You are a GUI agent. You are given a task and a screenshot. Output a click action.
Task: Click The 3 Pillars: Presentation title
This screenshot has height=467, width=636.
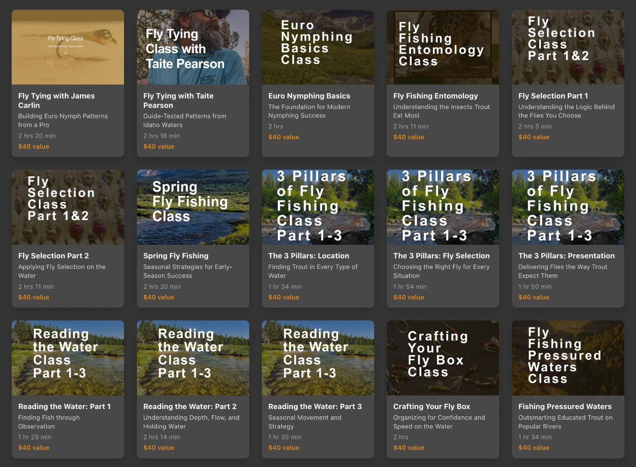566,256
